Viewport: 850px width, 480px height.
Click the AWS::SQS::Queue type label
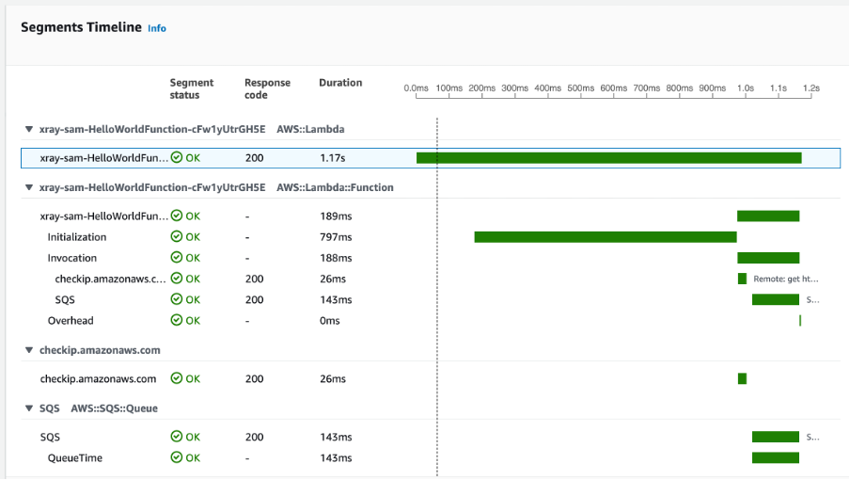[115, 408]
